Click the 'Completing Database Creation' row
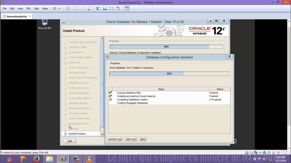This screenshot has height=163, width=291. pos(169,100)
